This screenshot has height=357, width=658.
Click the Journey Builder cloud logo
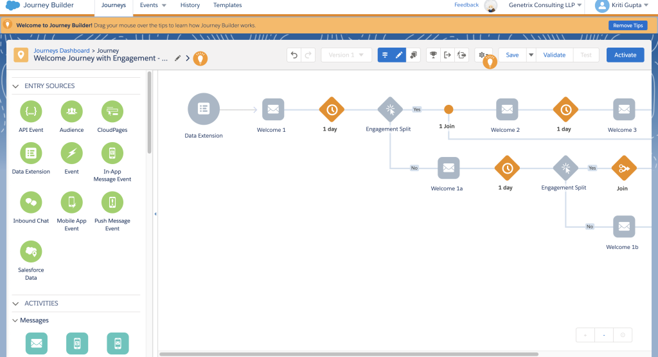click(13, 5)
